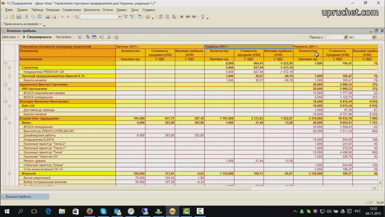Click the Windows Start button
Screen dimensions: 385x217
pyautogui.click(x=7, y=212)
